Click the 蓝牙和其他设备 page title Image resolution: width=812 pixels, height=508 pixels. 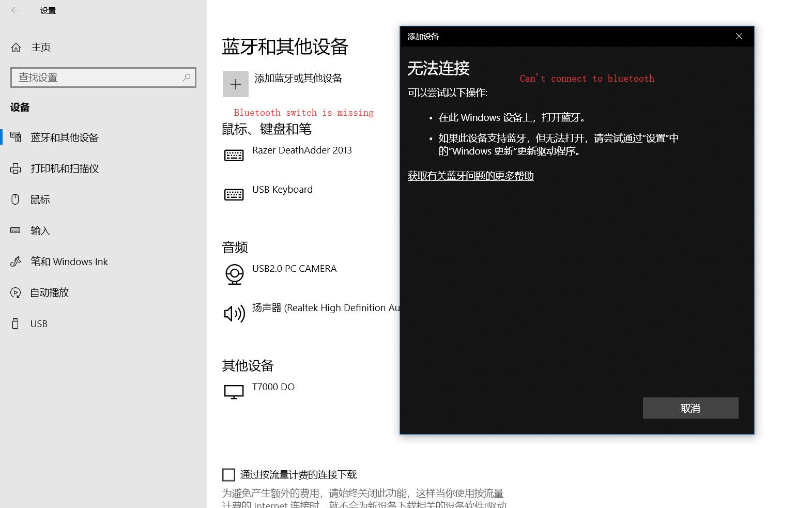point(285,47)
